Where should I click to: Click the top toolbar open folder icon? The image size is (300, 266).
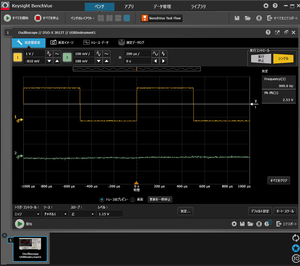[x=248, y=18]
